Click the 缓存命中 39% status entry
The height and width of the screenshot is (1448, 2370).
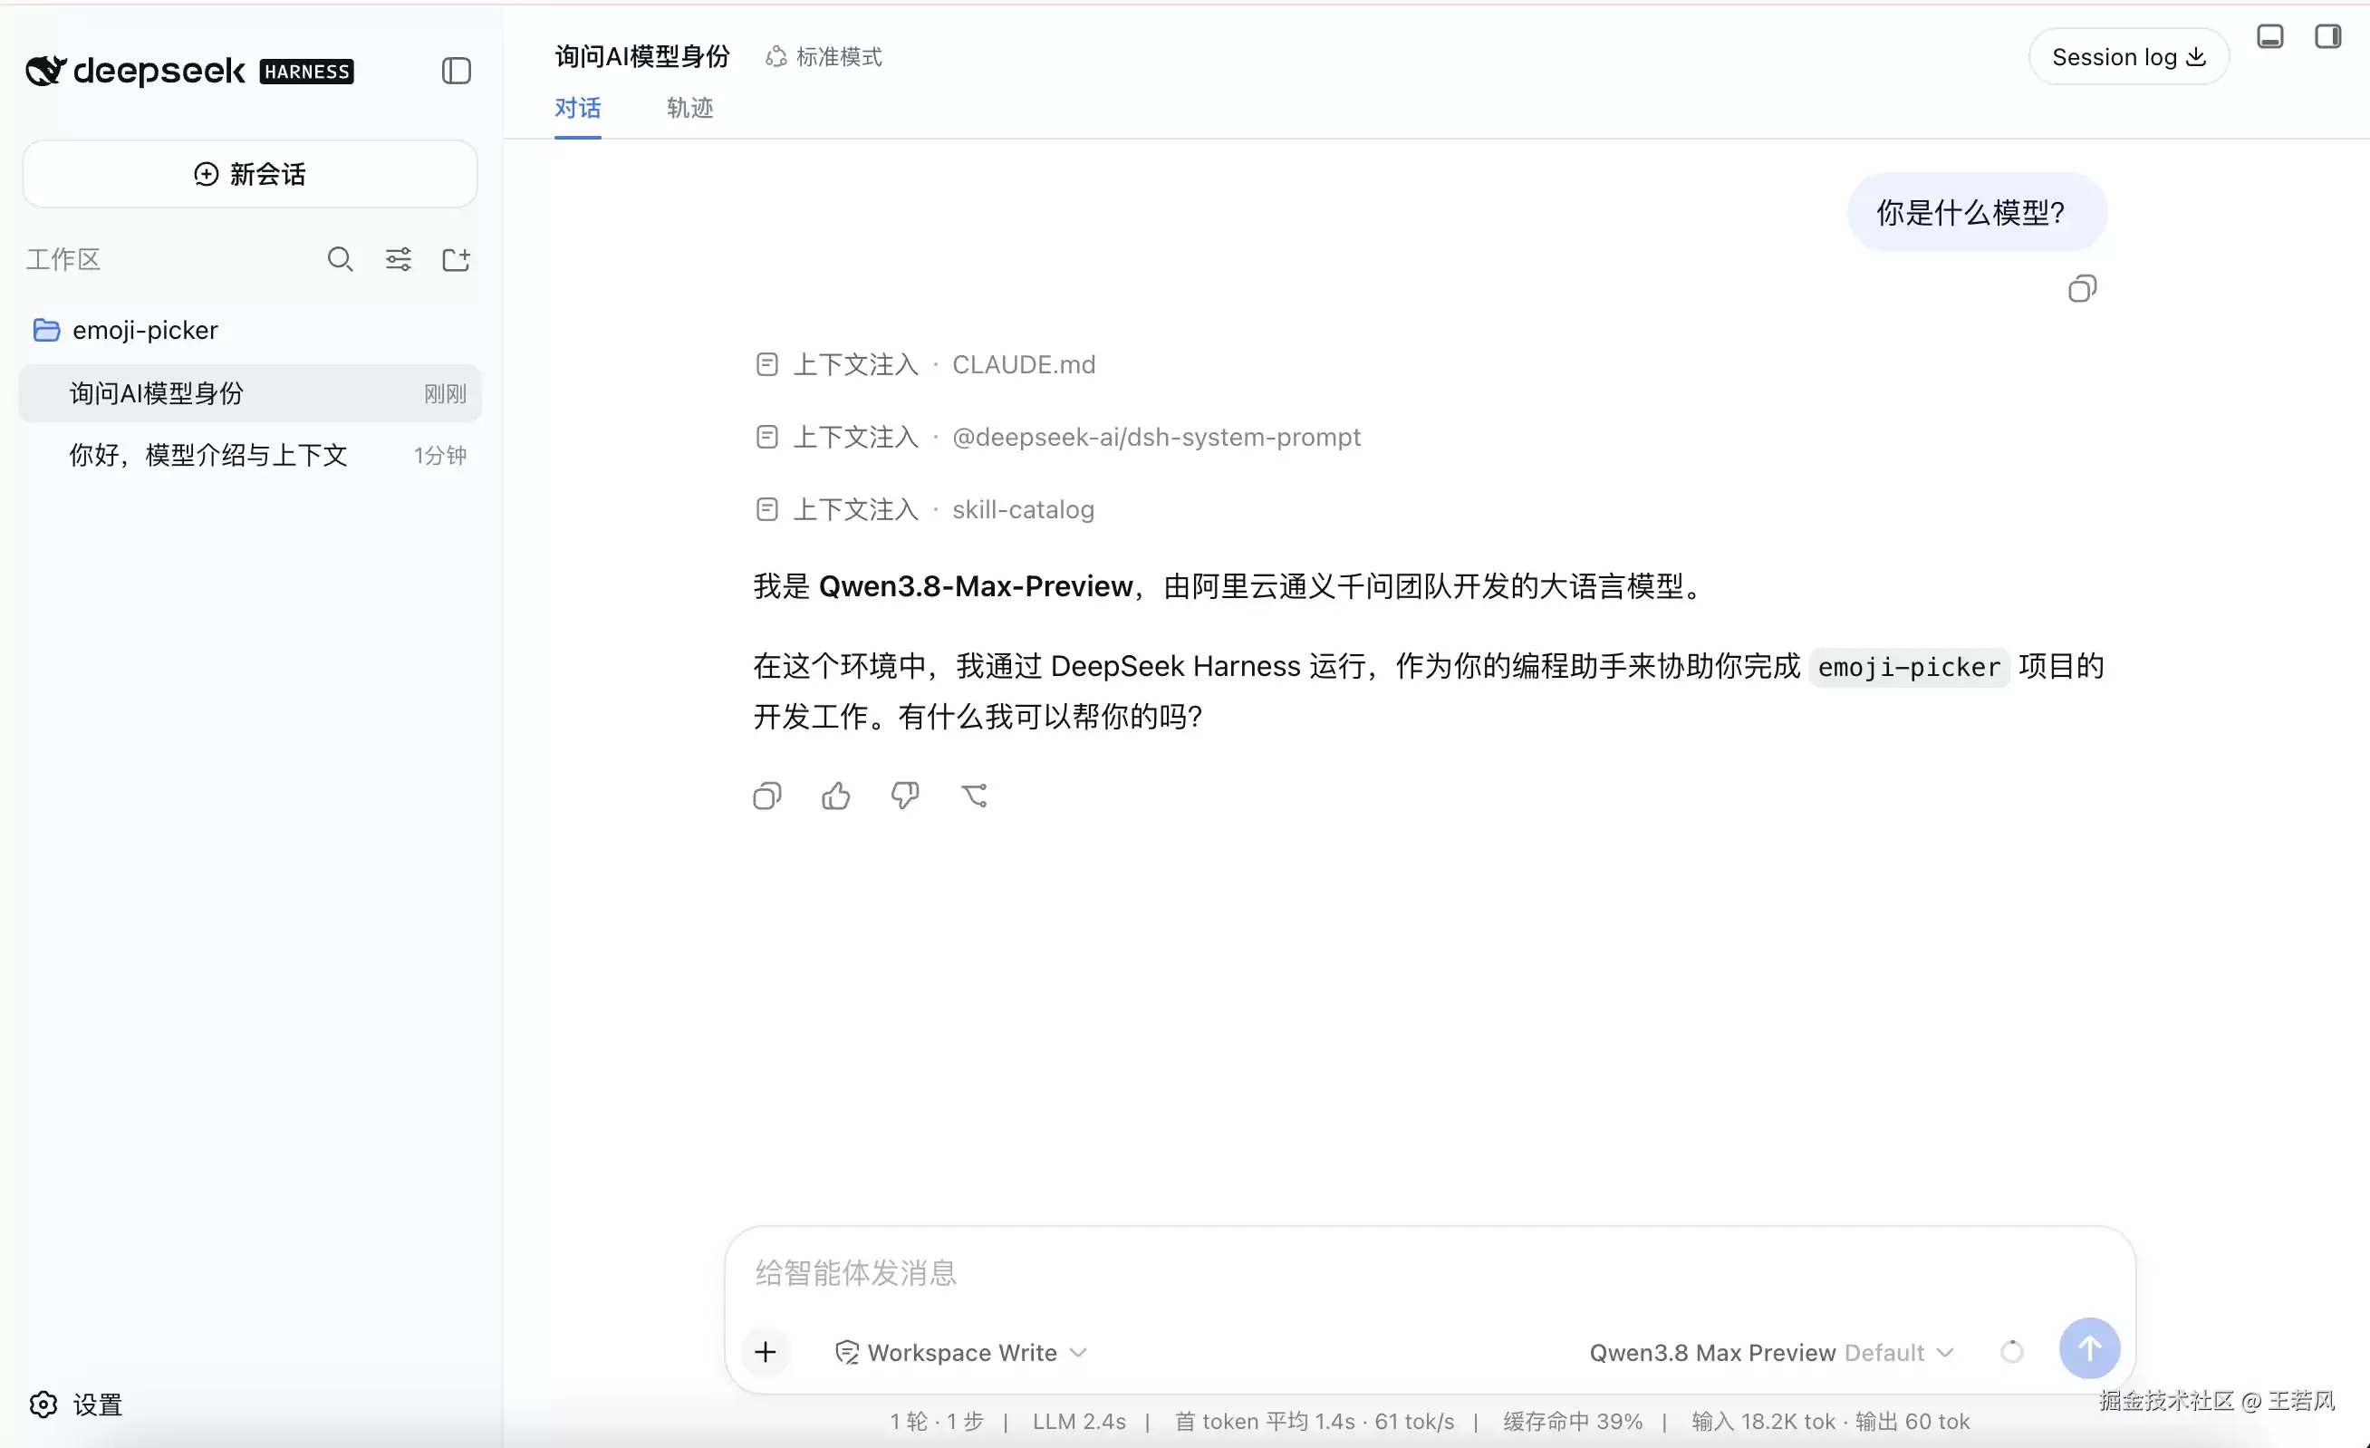[1573, 1421]
